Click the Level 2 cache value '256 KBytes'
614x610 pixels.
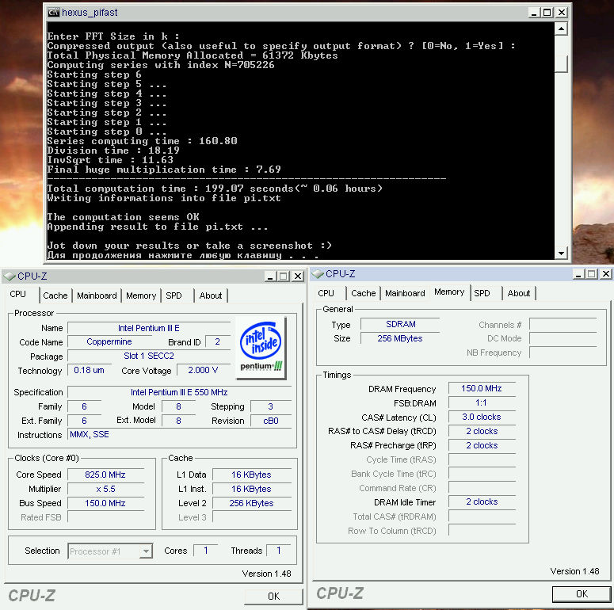[x=251, y=504]
